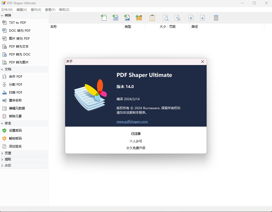272x212 pixels.
Task: Open the 查看(Y) menu
Action: [50, 10]
